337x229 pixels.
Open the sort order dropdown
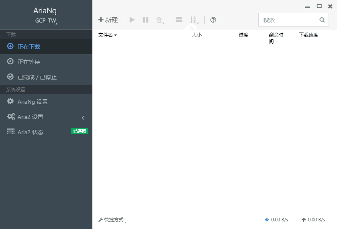click(x=194, y=20)
